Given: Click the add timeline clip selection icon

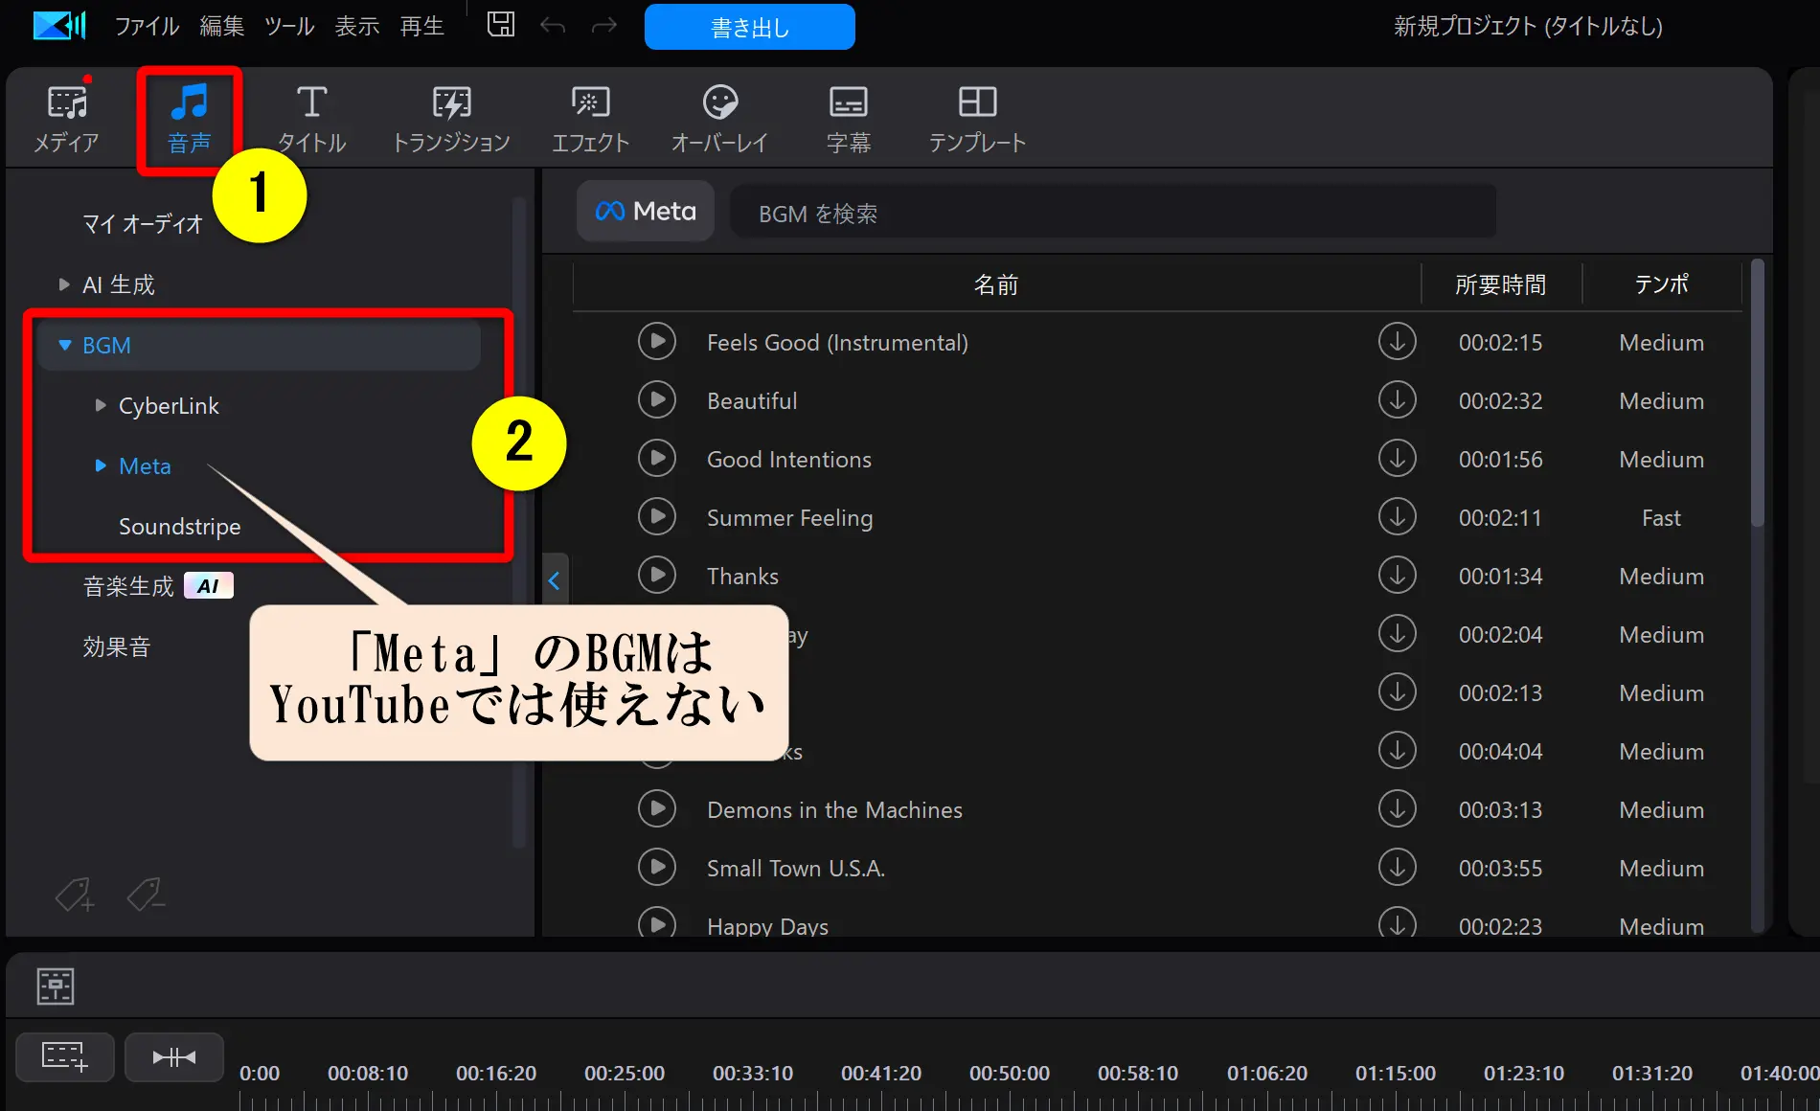Looking at the screenshot, I should (x=65, y=1057).
